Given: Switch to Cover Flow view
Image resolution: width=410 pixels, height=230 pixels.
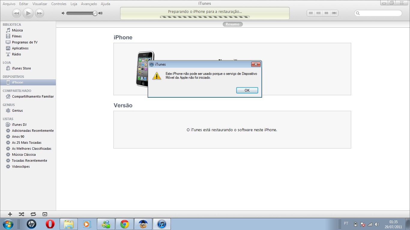Looking at the screenshot, I should [x=334, y=13].
